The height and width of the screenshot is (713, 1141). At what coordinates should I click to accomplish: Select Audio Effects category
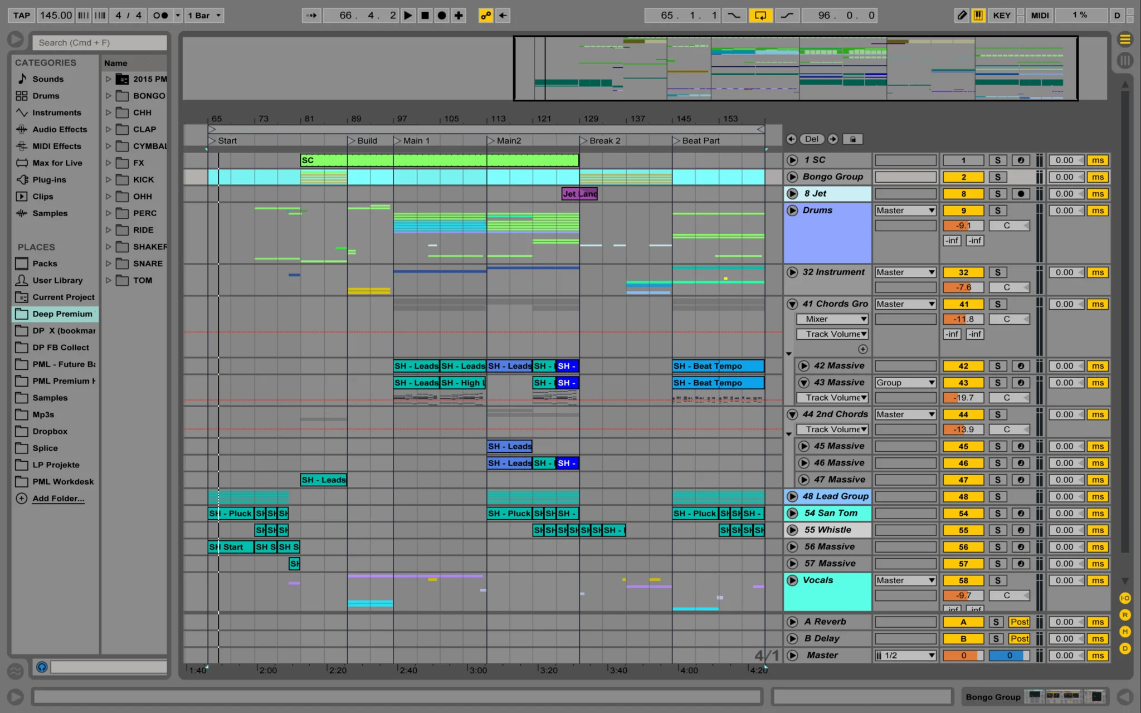(x=60, y=129)
